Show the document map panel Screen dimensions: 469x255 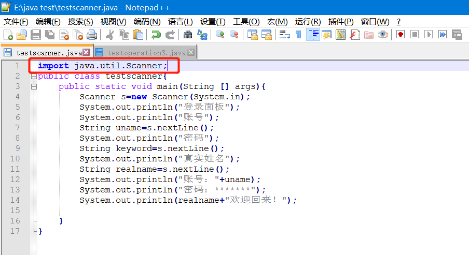[341, 35]
